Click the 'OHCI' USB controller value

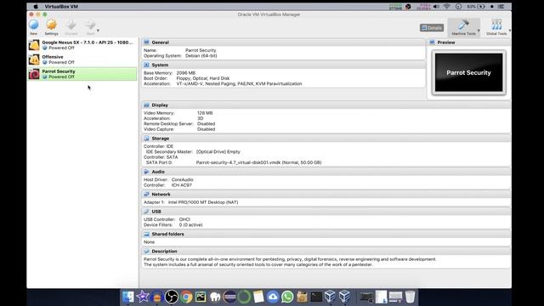[x=184, y=219]
